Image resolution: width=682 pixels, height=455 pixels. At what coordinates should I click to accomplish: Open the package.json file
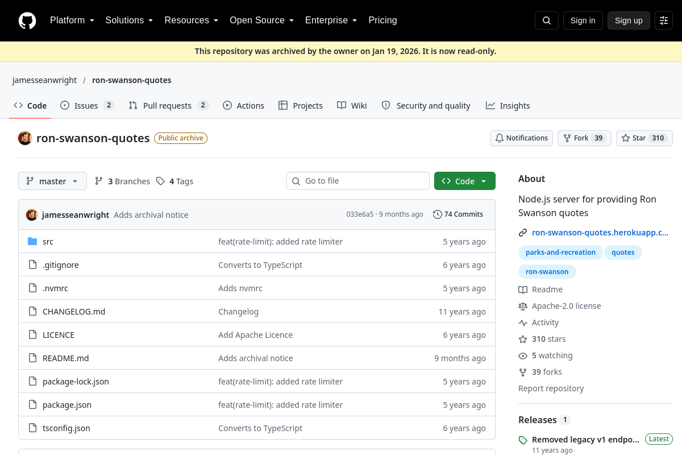(67, 405)
